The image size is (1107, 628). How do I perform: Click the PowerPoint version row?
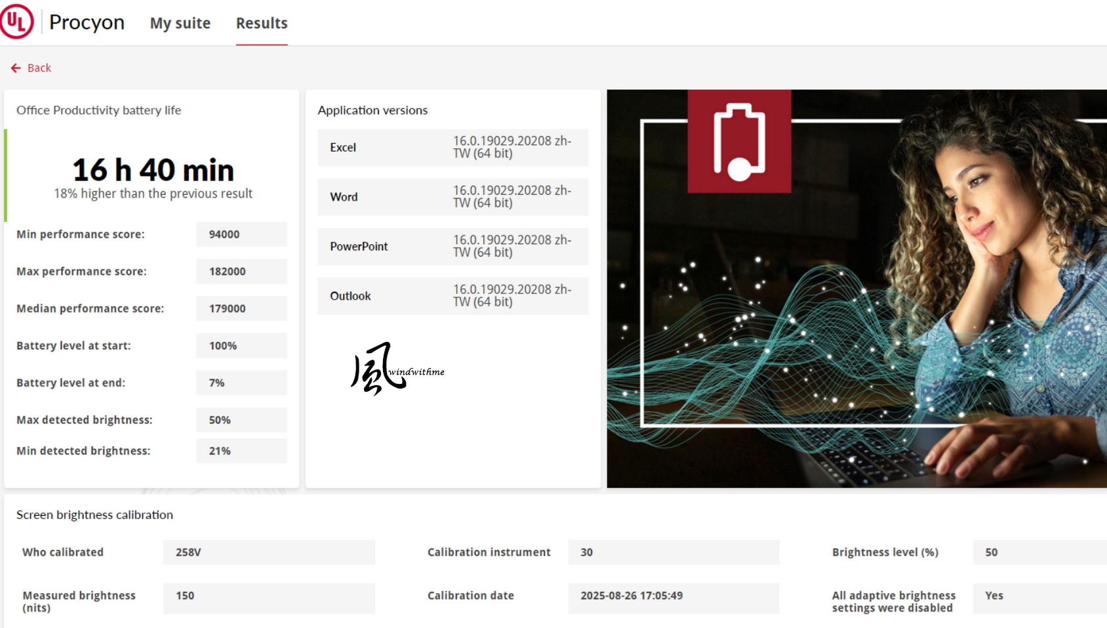coord(453,247)
